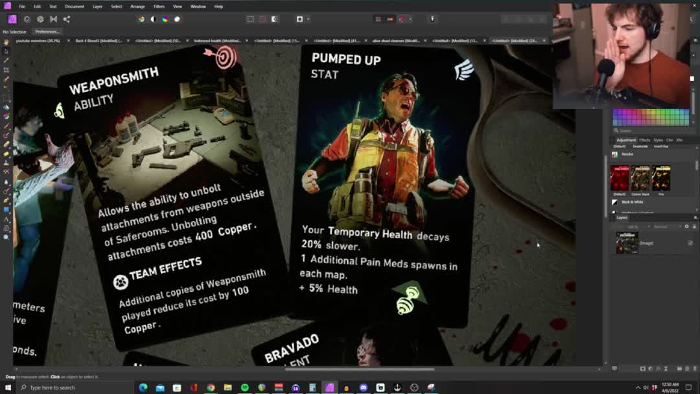
Task: Select the Crop tool in tools panel
Action: coord(6,70)
